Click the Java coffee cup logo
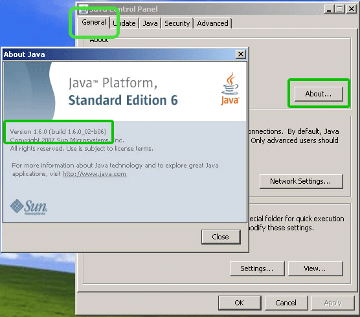The image size is (360, 317). coord(230,89)
